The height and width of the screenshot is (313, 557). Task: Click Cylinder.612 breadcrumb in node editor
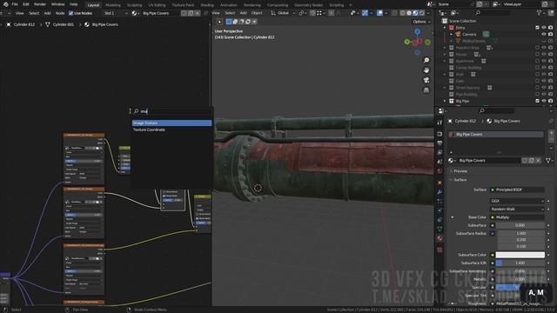click(x=24, y=25)
